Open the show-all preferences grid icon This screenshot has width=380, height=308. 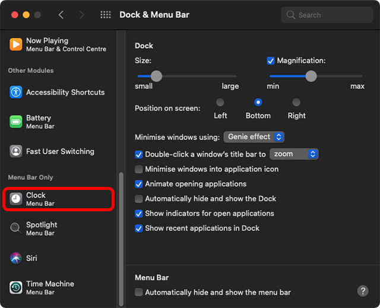click(x=106, y=15)
